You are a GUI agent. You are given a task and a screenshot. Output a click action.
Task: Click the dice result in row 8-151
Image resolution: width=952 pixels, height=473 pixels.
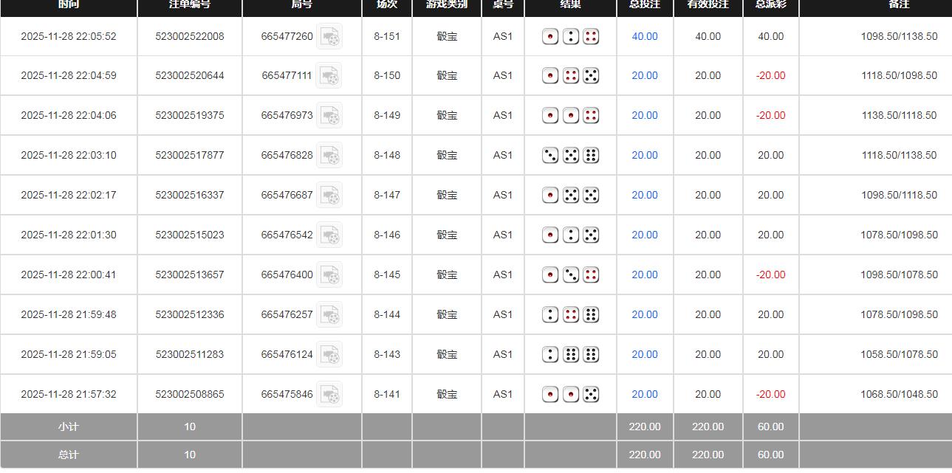click(570, 36)
